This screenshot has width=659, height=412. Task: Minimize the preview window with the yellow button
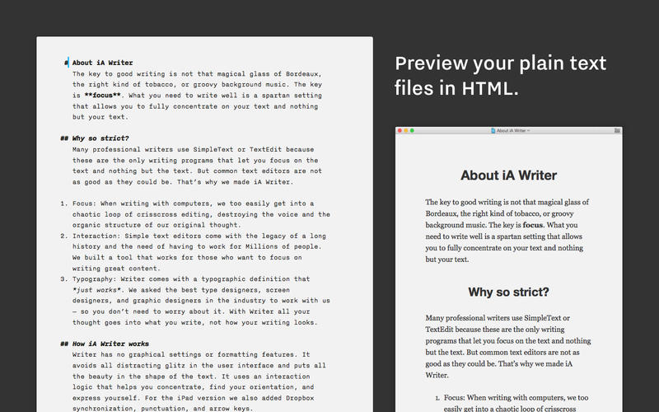(x=406, y=130)
